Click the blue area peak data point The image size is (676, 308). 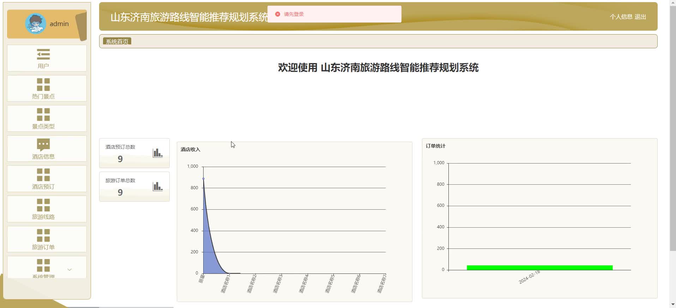tap(203, 179)
